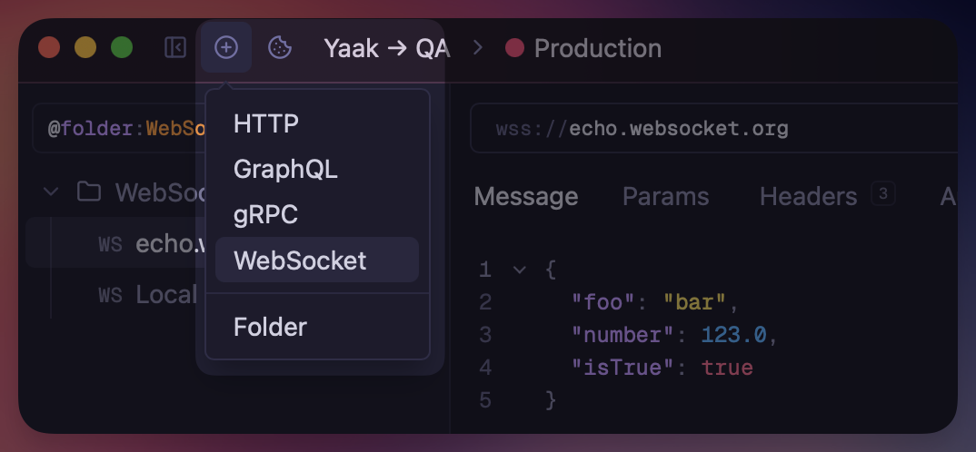Open the Yaak → QA workspace switcher
This screenshot has width=976, height=452.
tap(387, 48)
